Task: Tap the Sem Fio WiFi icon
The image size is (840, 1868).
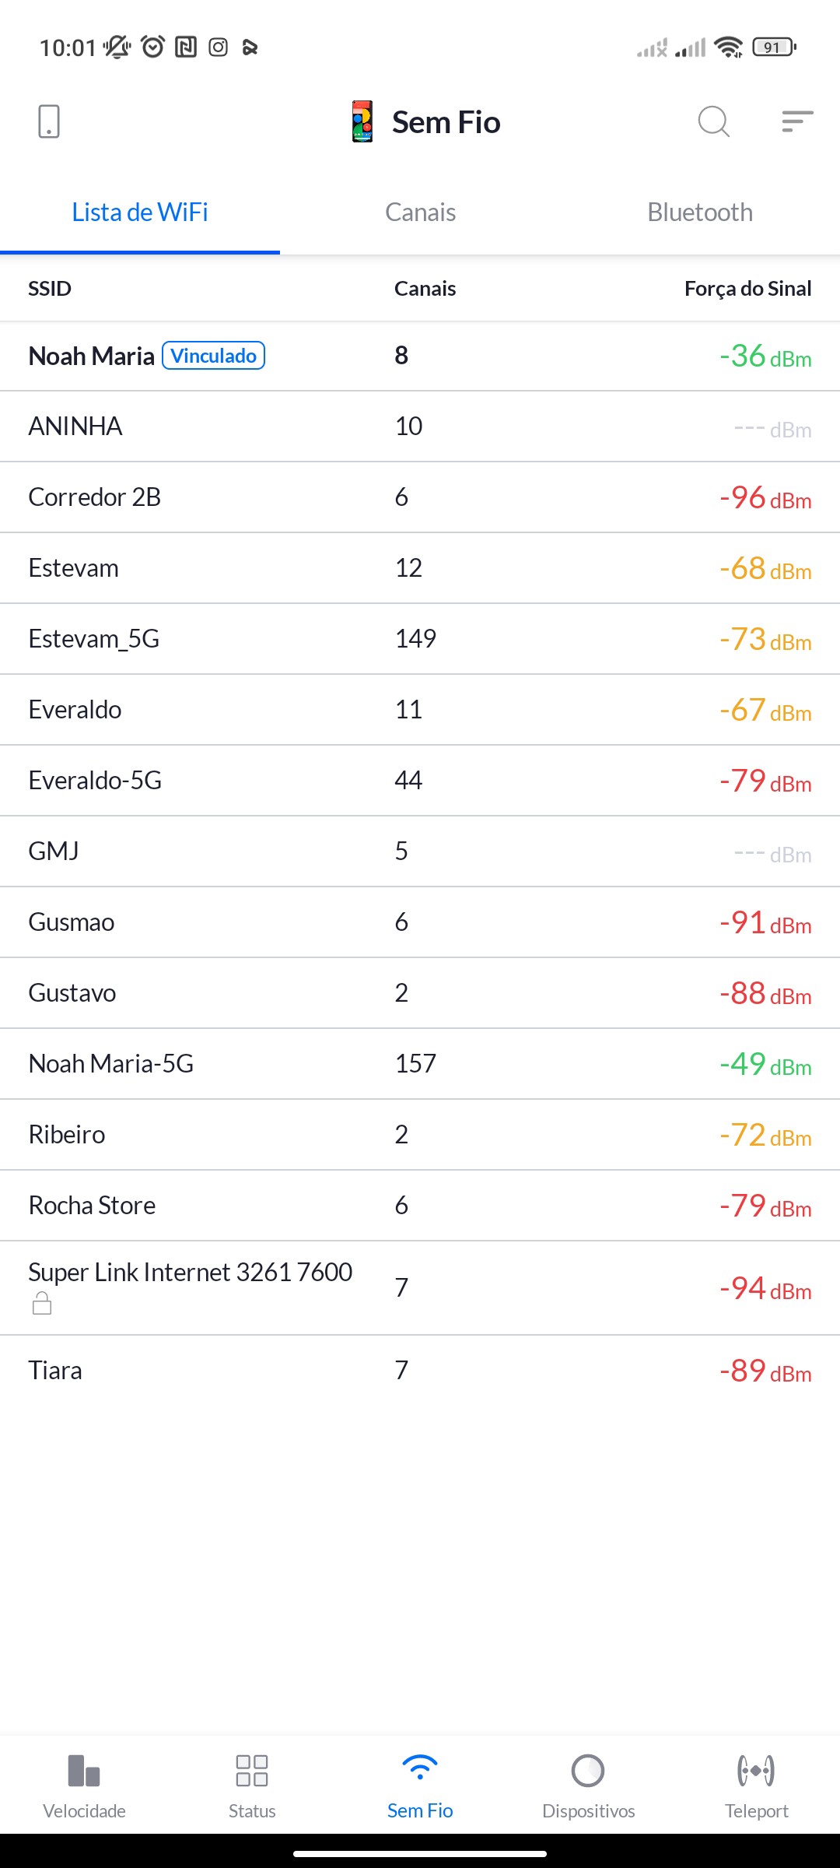Action: point(420,1768)
